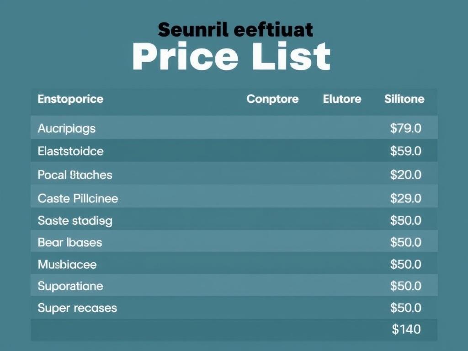Select the Aucriplags row label
Image resolution: width=468 pixels, height=351 pixels.
(x=67, y=128)
